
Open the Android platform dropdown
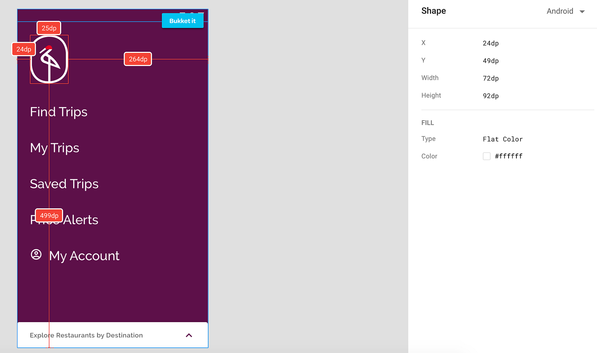tap(566, 11)
